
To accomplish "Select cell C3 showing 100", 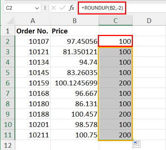I will pos(115,52).
